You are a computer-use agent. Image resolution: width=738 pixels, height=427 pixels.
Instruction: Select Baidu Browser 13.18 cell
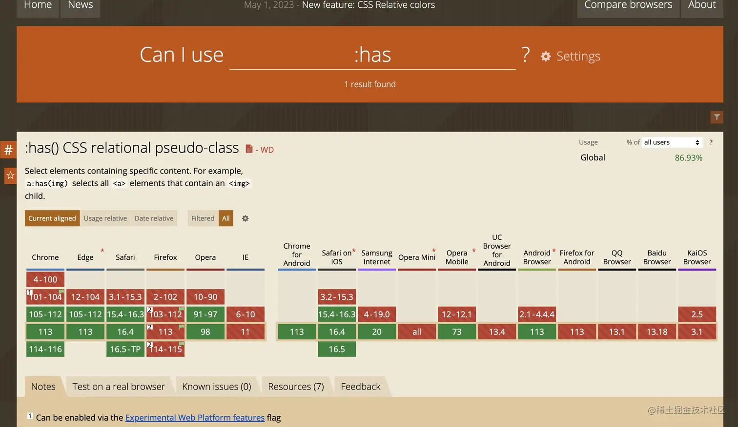click(657, 332)
